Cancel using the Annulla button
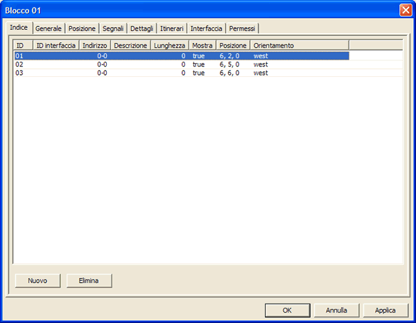 click(x=336, y=310)
